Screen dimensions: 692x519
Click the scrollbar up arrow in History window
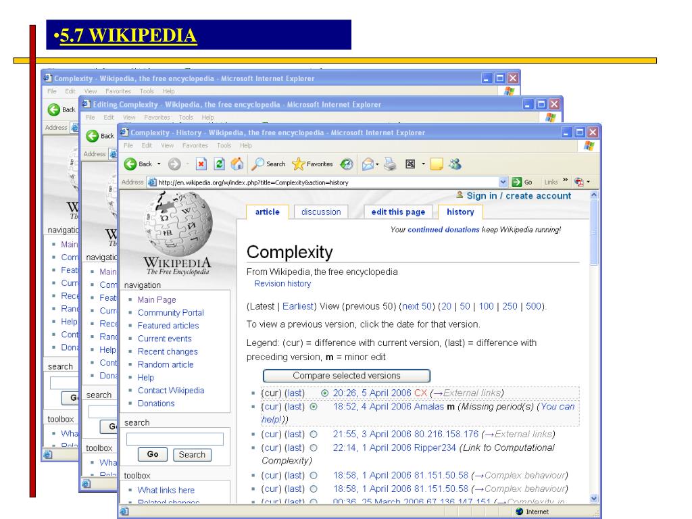594,195
